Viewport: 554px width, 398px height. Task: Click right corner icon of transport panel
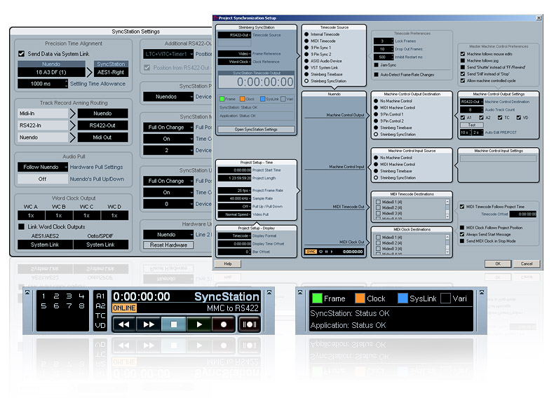click(x=269, y=292)
